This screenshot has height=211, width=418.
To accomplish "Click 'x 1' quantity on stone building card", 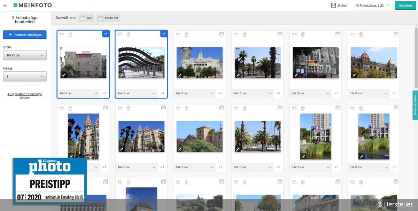I will point(104,93).
